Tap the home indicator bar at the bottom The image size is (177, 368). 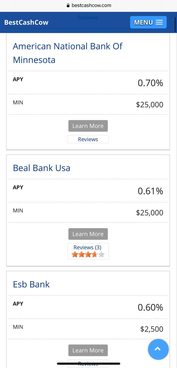click(88, 364)
